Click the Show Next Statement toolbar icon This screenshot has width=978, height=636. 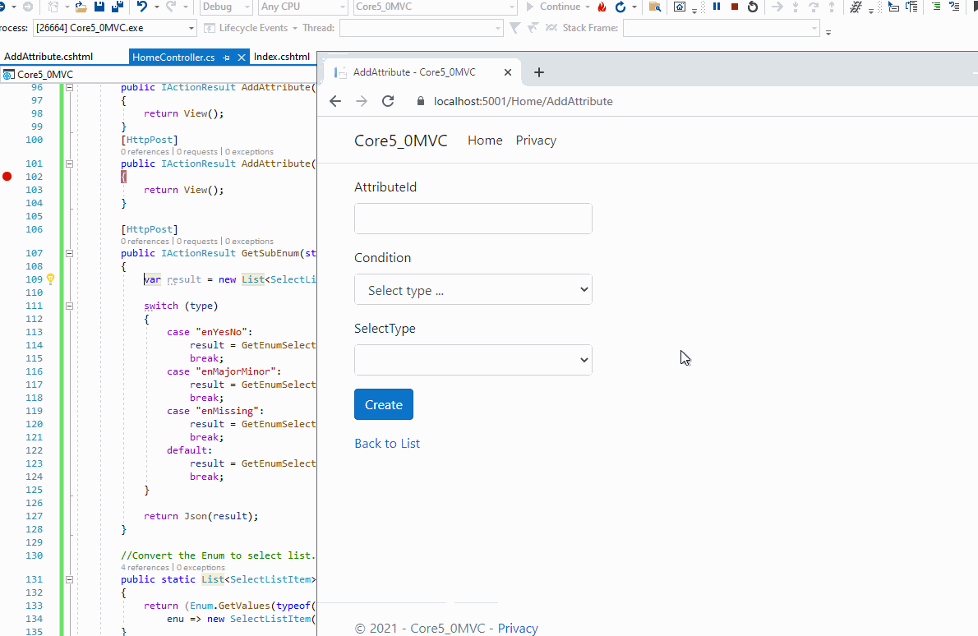777,7
